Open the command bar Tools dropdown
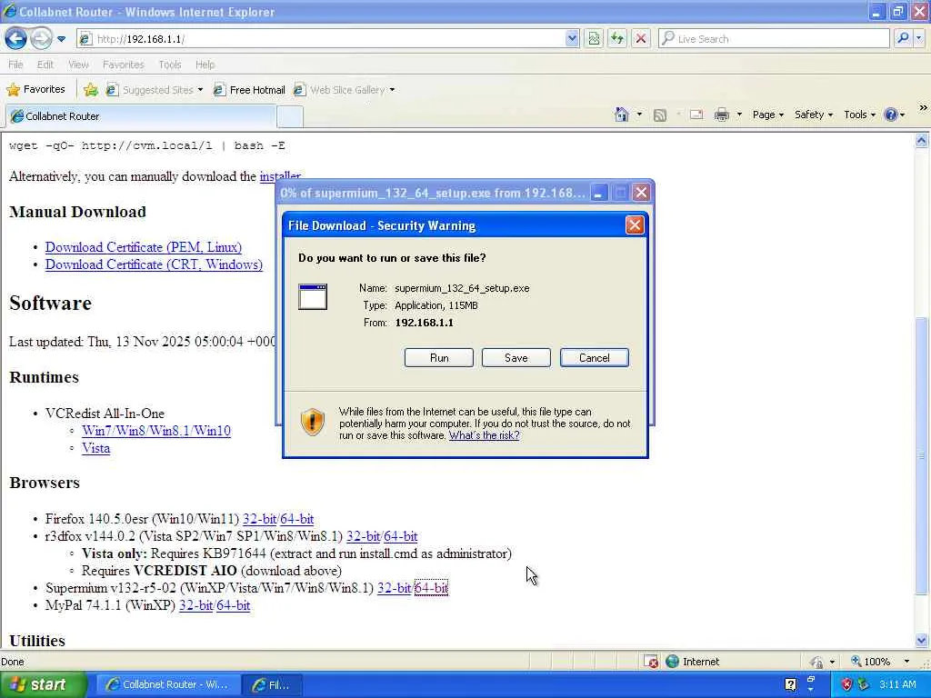 (x=859, y=115)
